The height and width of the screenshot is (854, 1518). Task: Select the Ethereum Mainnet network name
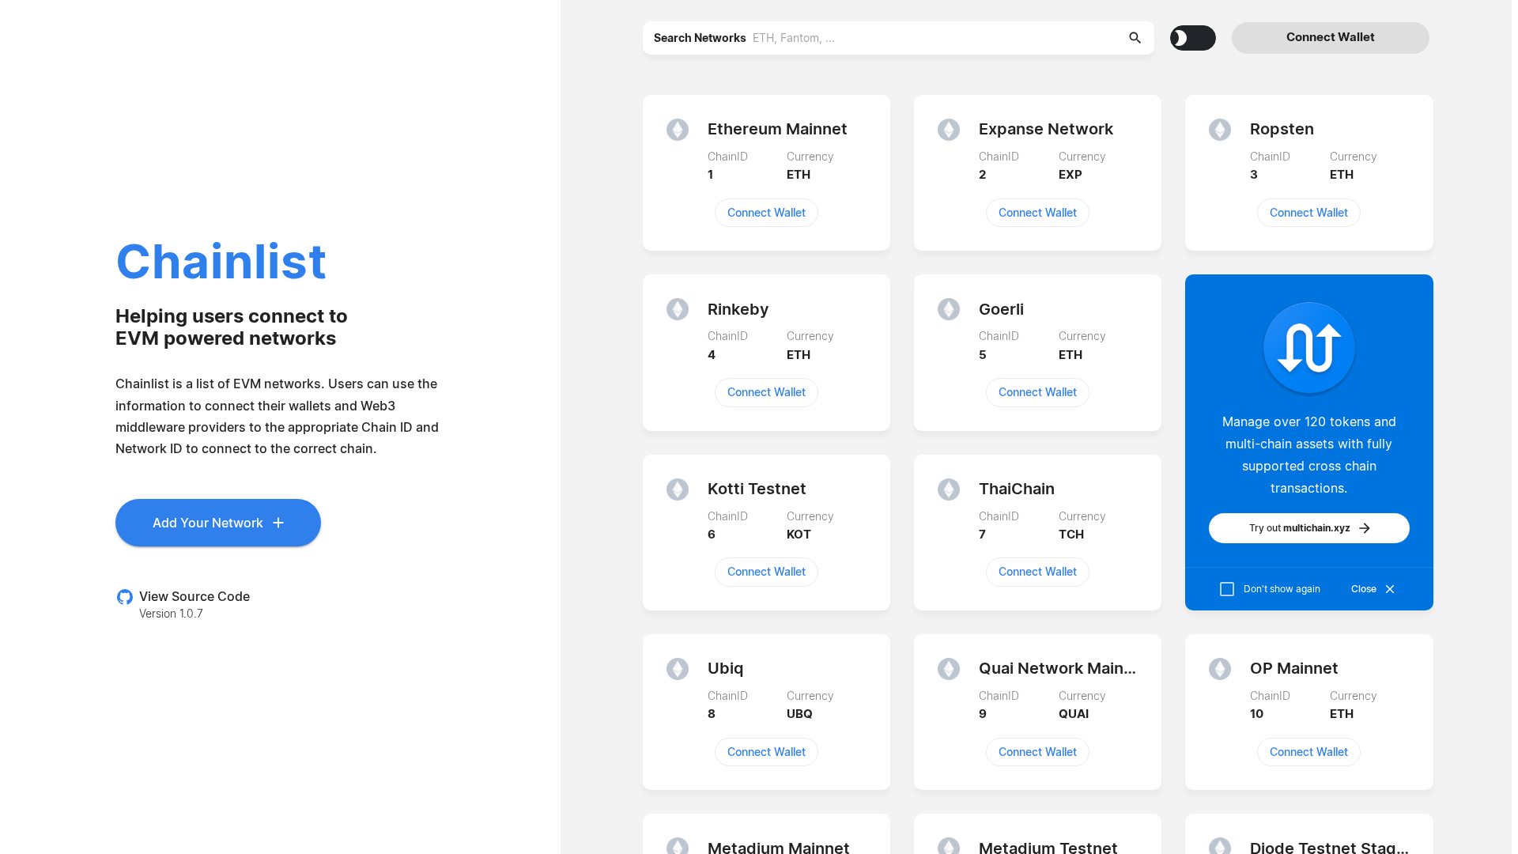point(777,129)
